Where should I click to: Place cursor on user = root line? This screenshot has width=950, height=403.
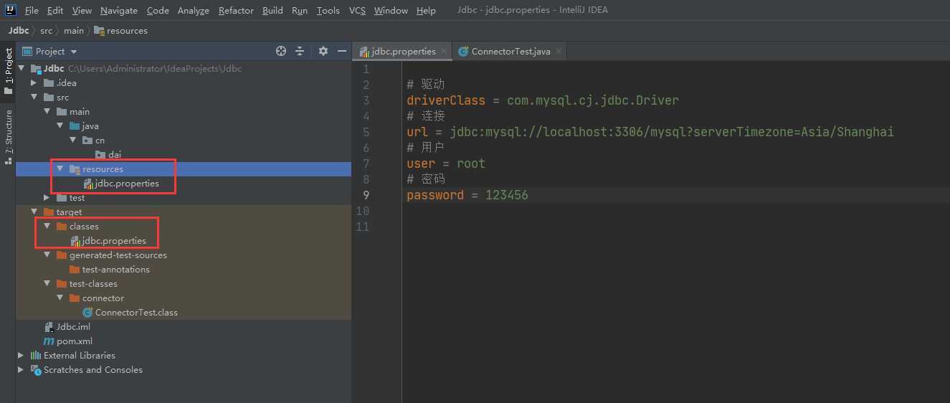[x=446, y=163]
